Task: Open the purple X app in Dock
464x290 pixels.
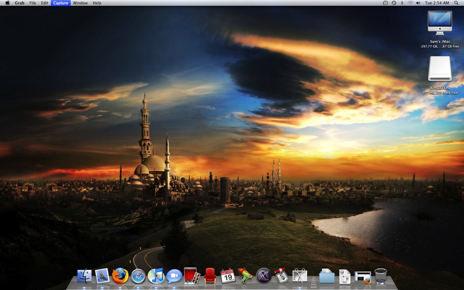Action: [264, 276]
